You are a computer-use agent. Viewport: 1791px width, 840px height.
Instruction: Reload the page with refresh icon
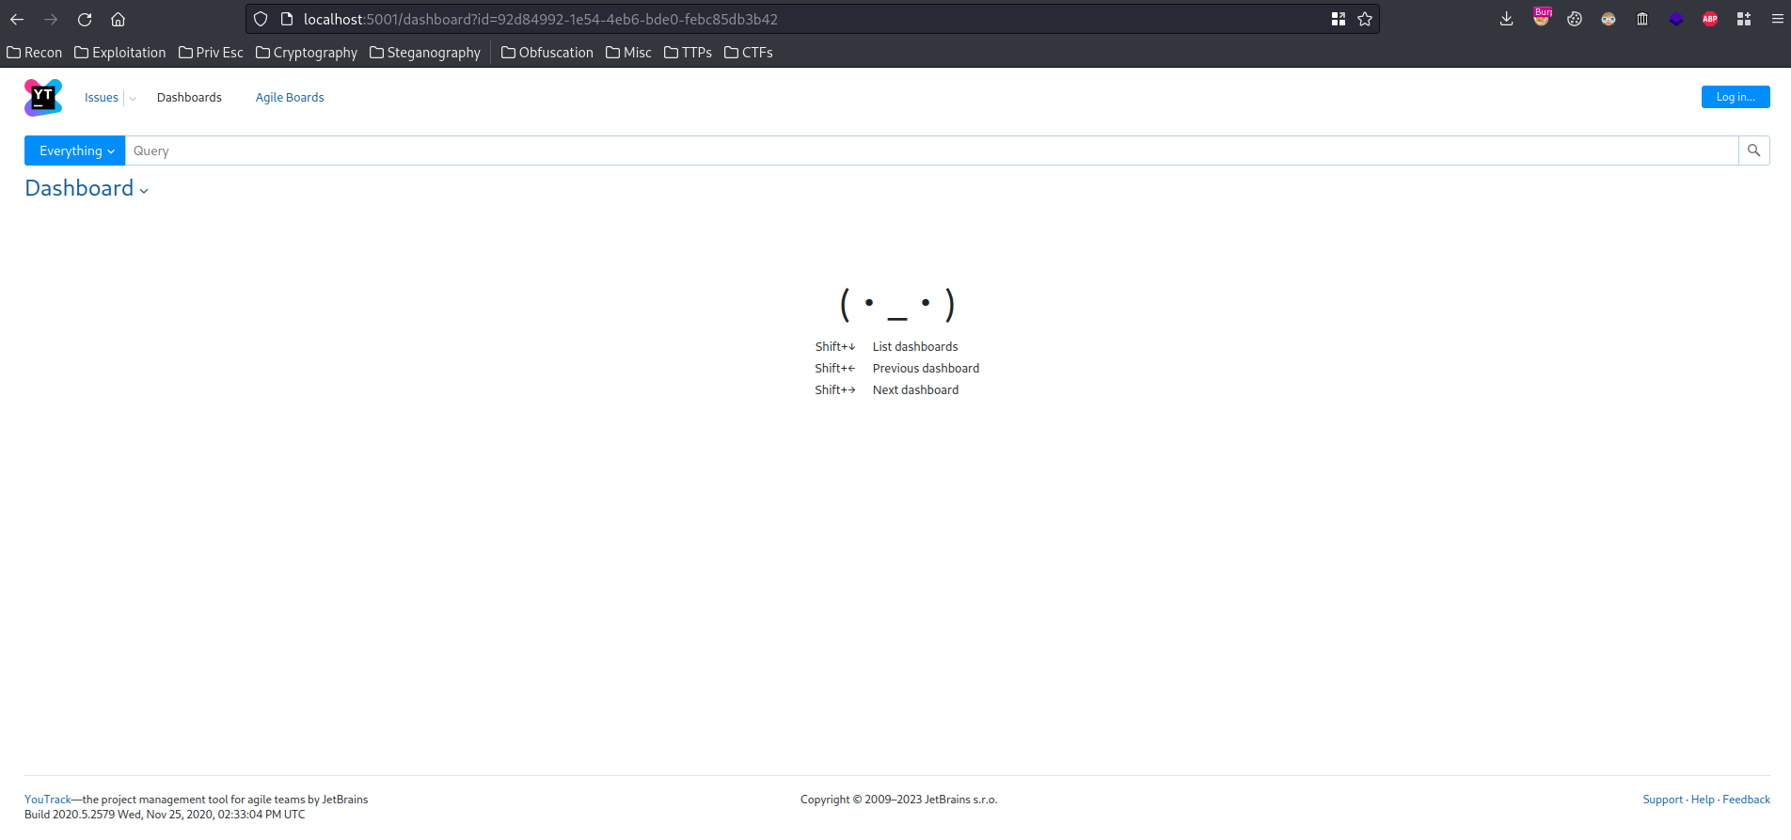click(x=85, y=19)
